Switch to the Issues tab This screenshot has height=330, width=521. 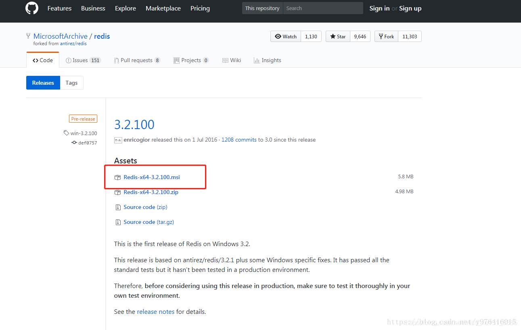(83, 60)
